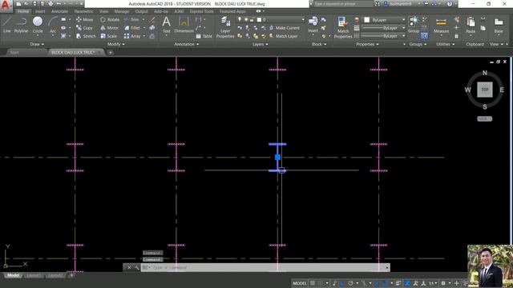Select the blue center grip of selected block
Image resolution: width=513 pixels, height=288 pixels.
click(277, 157)
